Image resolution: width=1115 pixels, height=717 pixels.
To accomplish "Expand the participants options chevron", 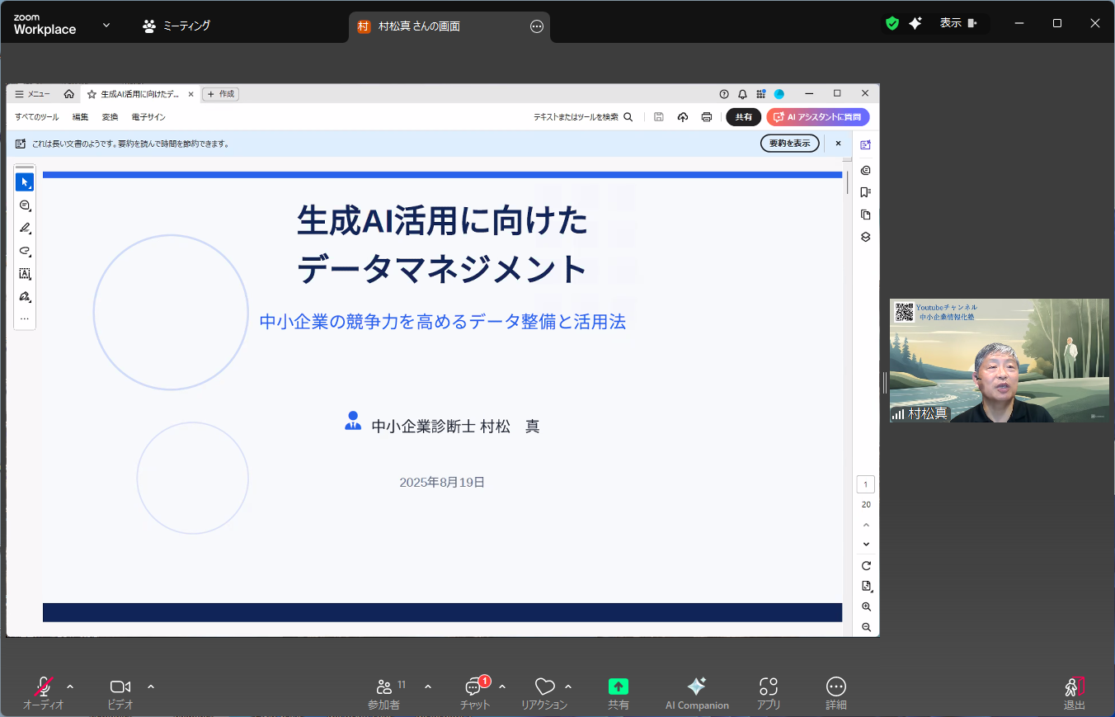I will tap(428, 686).
